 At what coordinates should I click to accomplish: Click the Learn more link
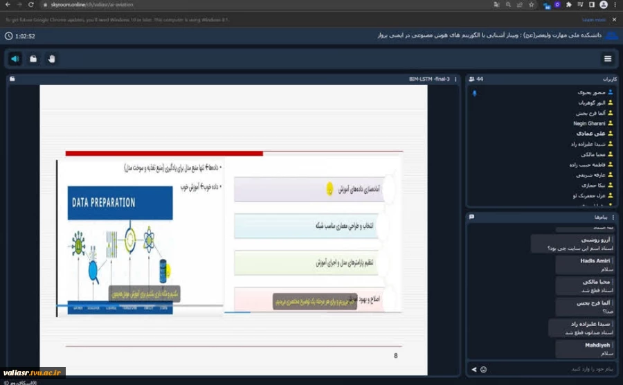594,19
